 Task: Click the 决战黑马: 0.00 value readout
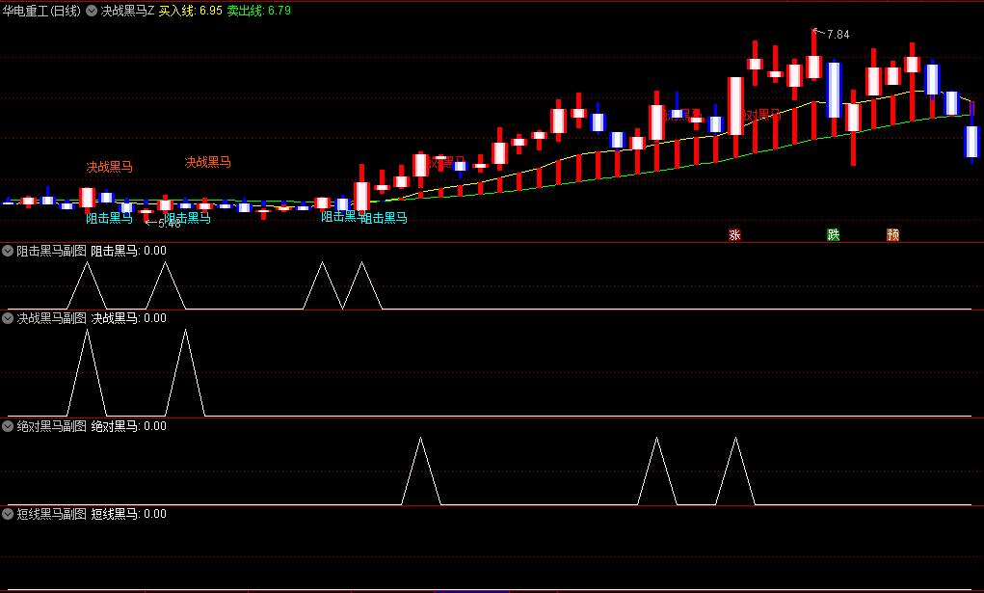coord(128,318)
